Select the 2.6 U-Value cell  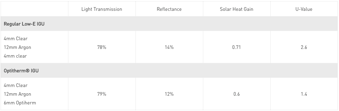(x=304, y=47)
